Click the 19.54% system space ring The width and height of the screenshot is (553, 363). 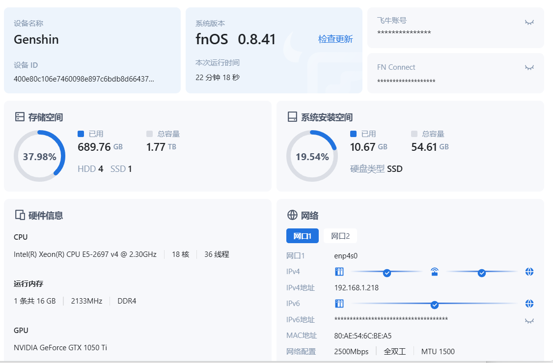pyautogui.click(x=312, y=156)
